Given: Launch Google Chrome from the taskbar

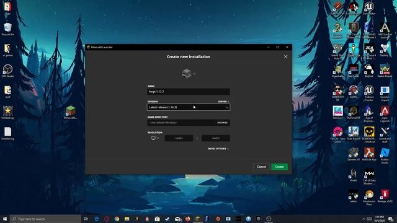Looking at the screenshot, I should [x=117, y=219].
